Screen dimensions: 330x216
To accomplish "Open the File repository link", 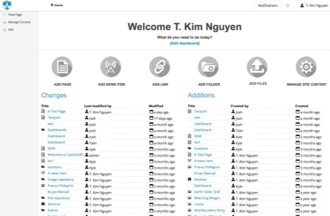I will (x=59, y=198).
